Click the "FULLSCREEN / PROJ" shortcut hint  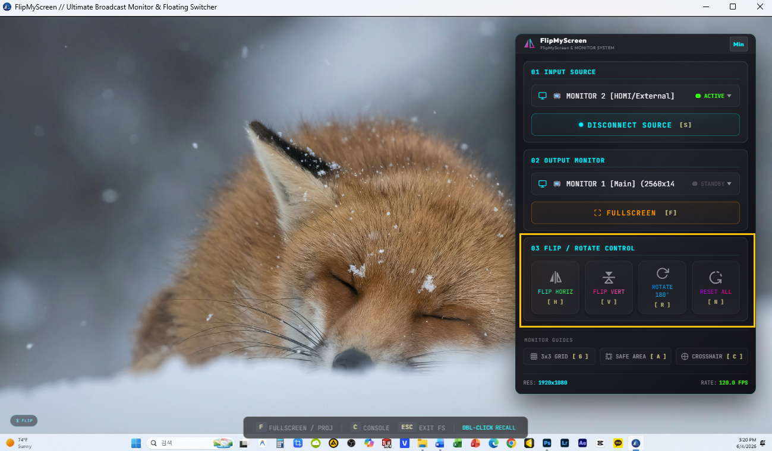(x=295, y=427)
